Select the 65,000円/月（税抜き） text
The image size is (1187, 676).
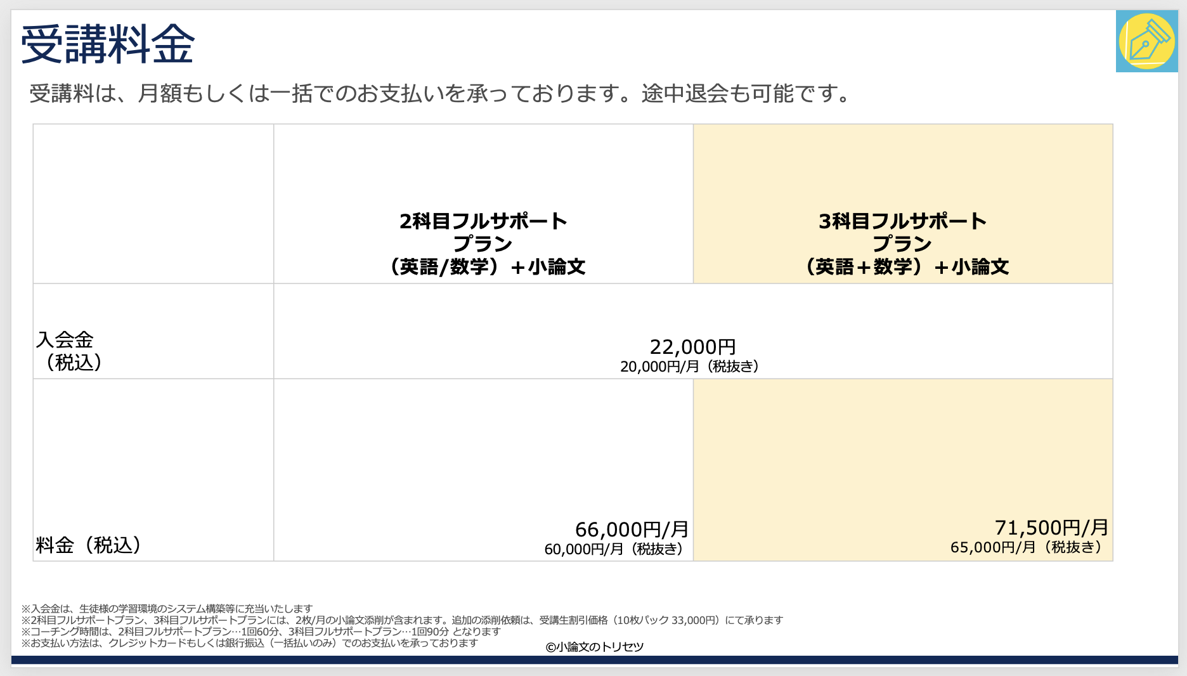1028,547
